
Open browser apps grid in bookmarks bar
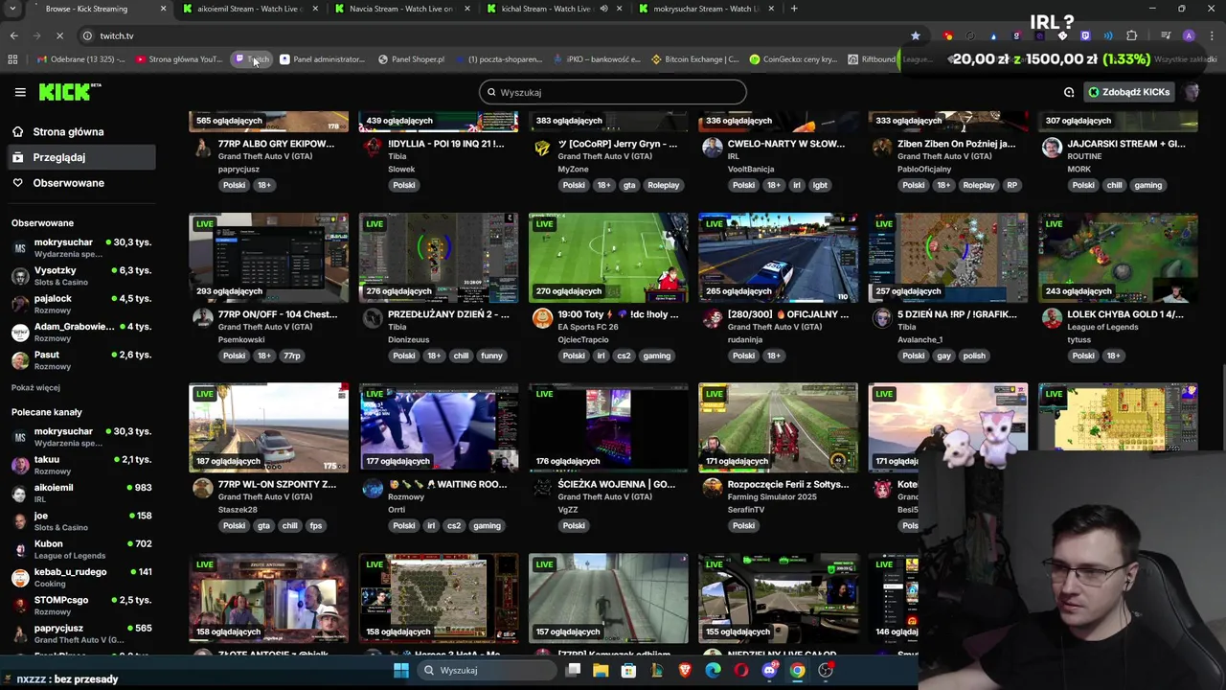(12, 59)
